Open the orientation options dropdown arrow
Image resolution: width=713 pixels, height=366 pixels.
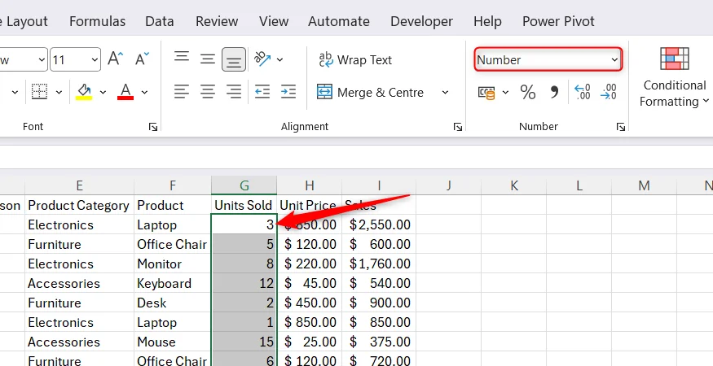[280, 59]
